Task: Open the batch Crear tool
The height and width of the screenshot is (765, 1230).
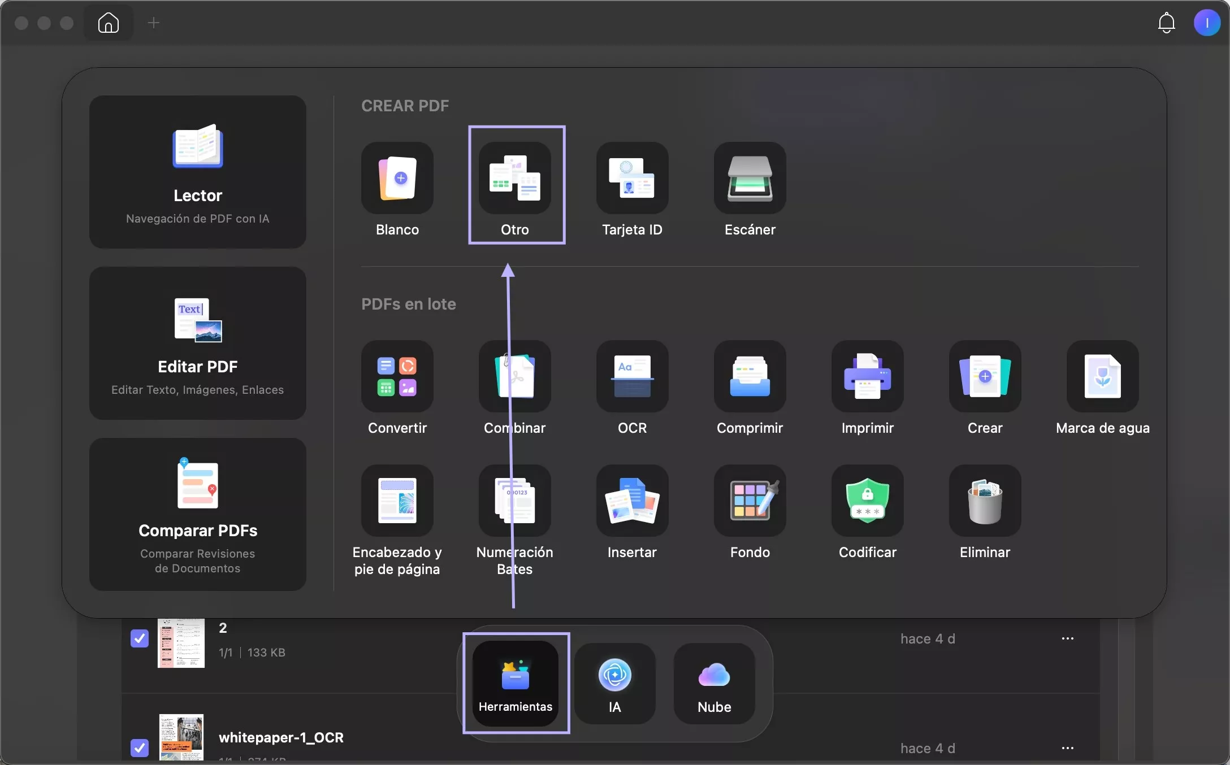Action: coord(985,376)
